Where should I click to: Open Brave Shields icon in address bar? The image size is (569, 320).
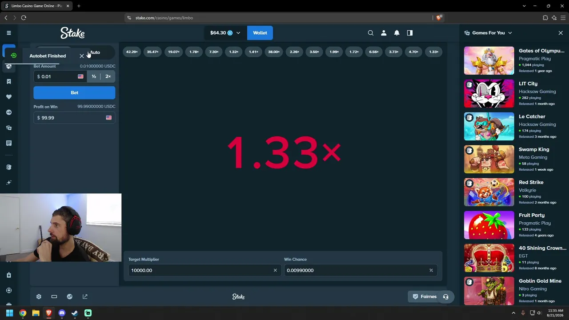[439, 18]
